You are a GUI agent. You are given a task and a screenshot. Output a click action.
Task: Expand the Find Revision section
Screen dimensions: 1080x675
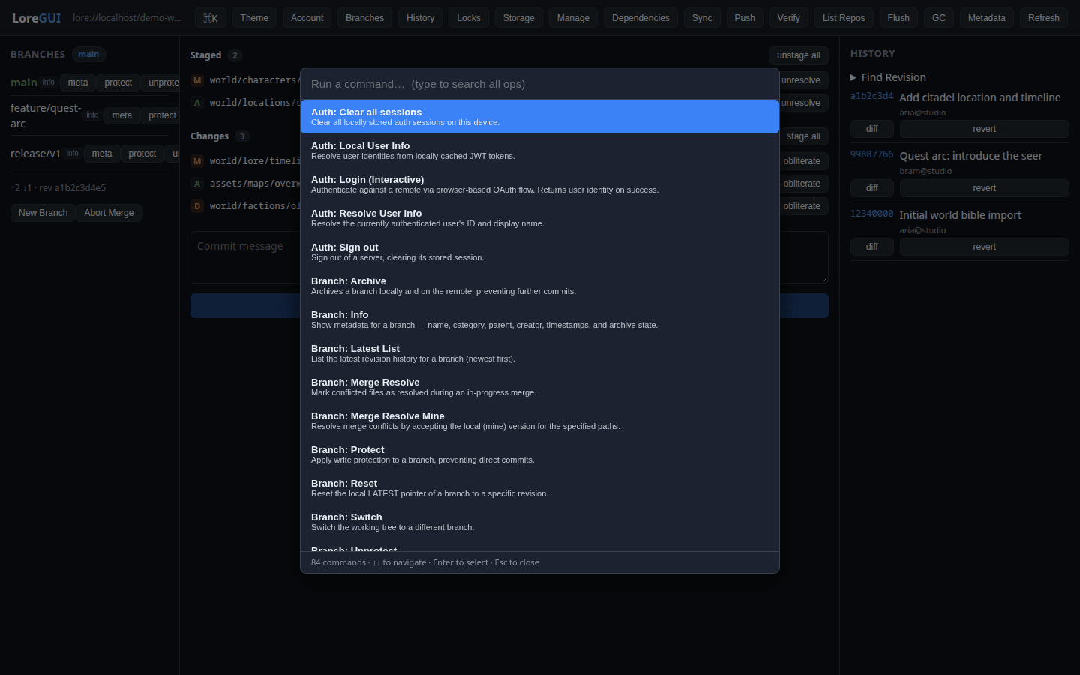(888, 77)
